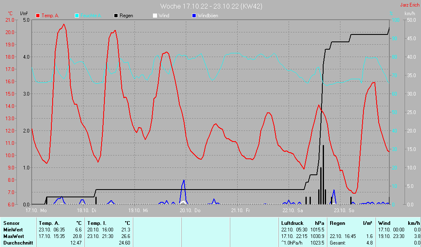Click the Gesamt: rain total label
The width and height of the screenshot is (421, 247).
(x=338, y=243)
